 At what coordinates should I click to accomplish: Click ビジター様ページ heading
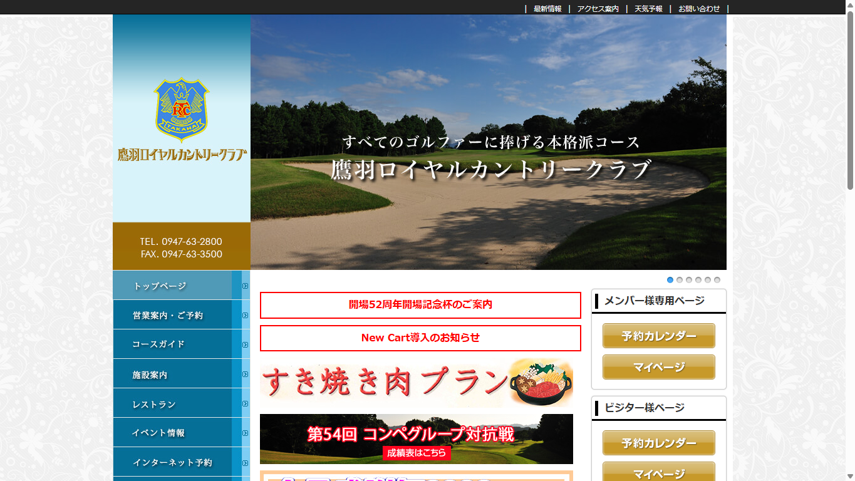click(x=645, y=408)
